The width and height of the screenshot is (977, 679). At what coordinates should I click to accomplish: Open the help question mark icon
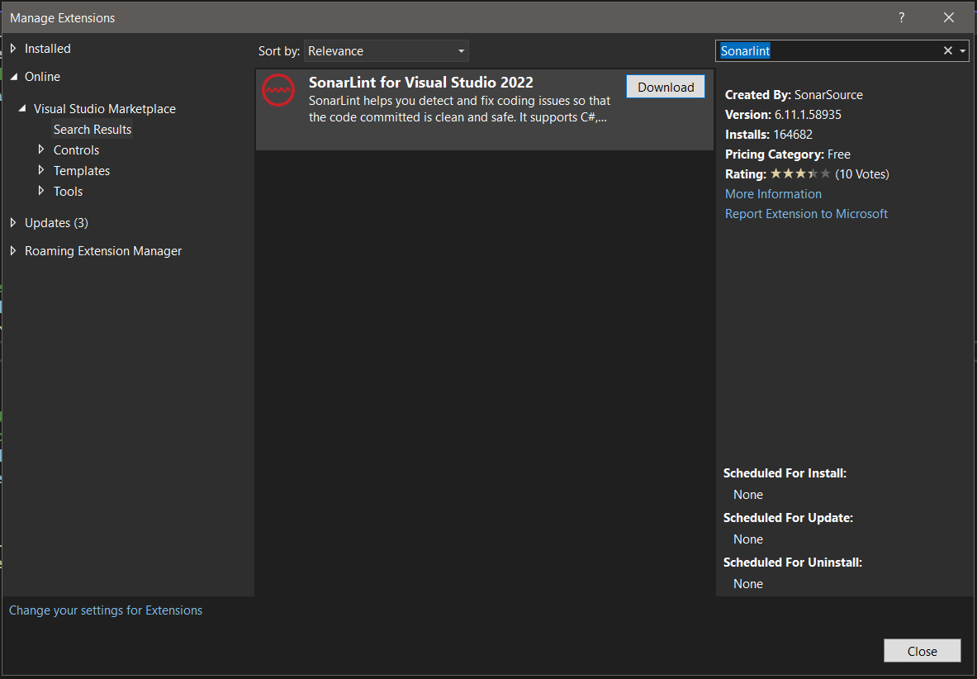(x=901, y=17)
